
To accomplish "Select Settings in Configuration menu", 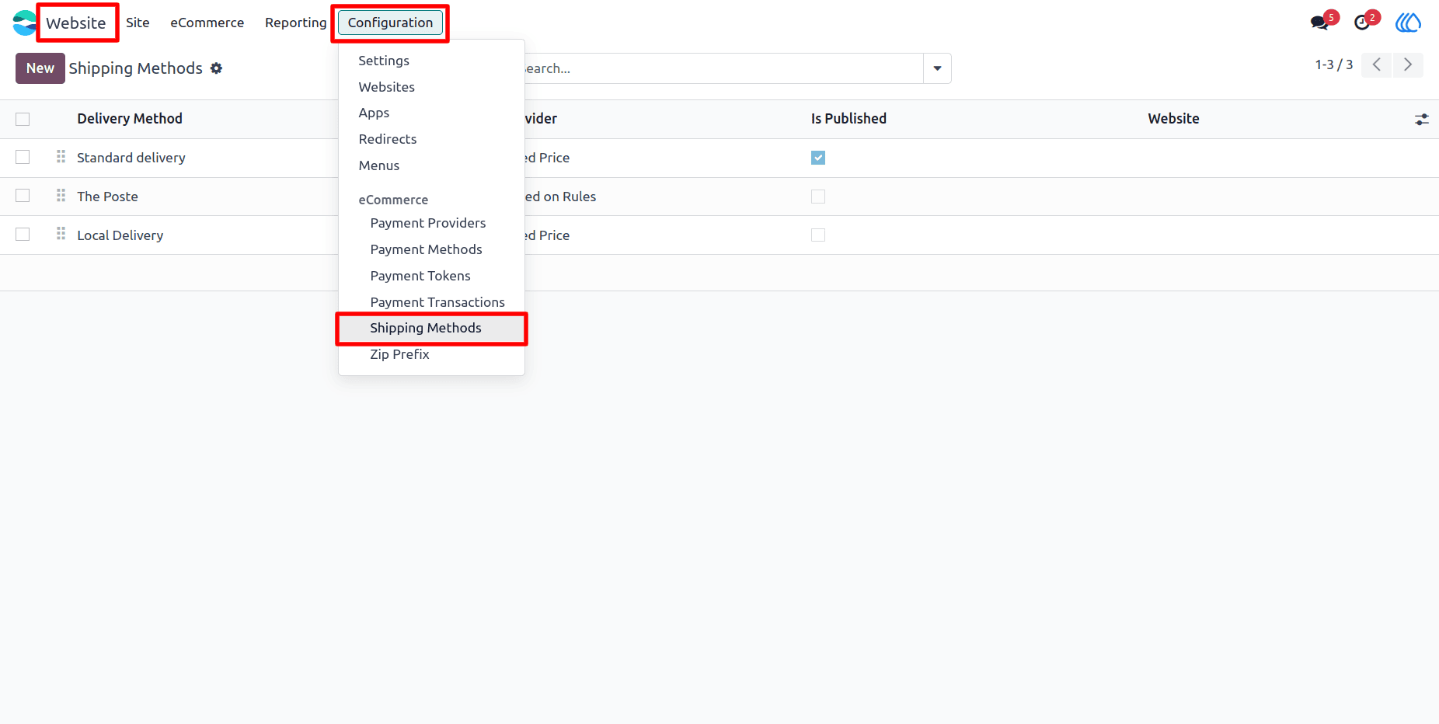I will (x=384, y=61).
